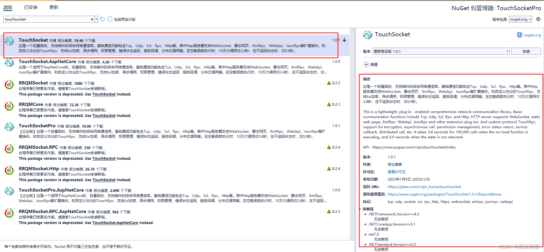Select the RRQMSocket.RPC package title
544x252 pixels.
[x=38, y=147]
